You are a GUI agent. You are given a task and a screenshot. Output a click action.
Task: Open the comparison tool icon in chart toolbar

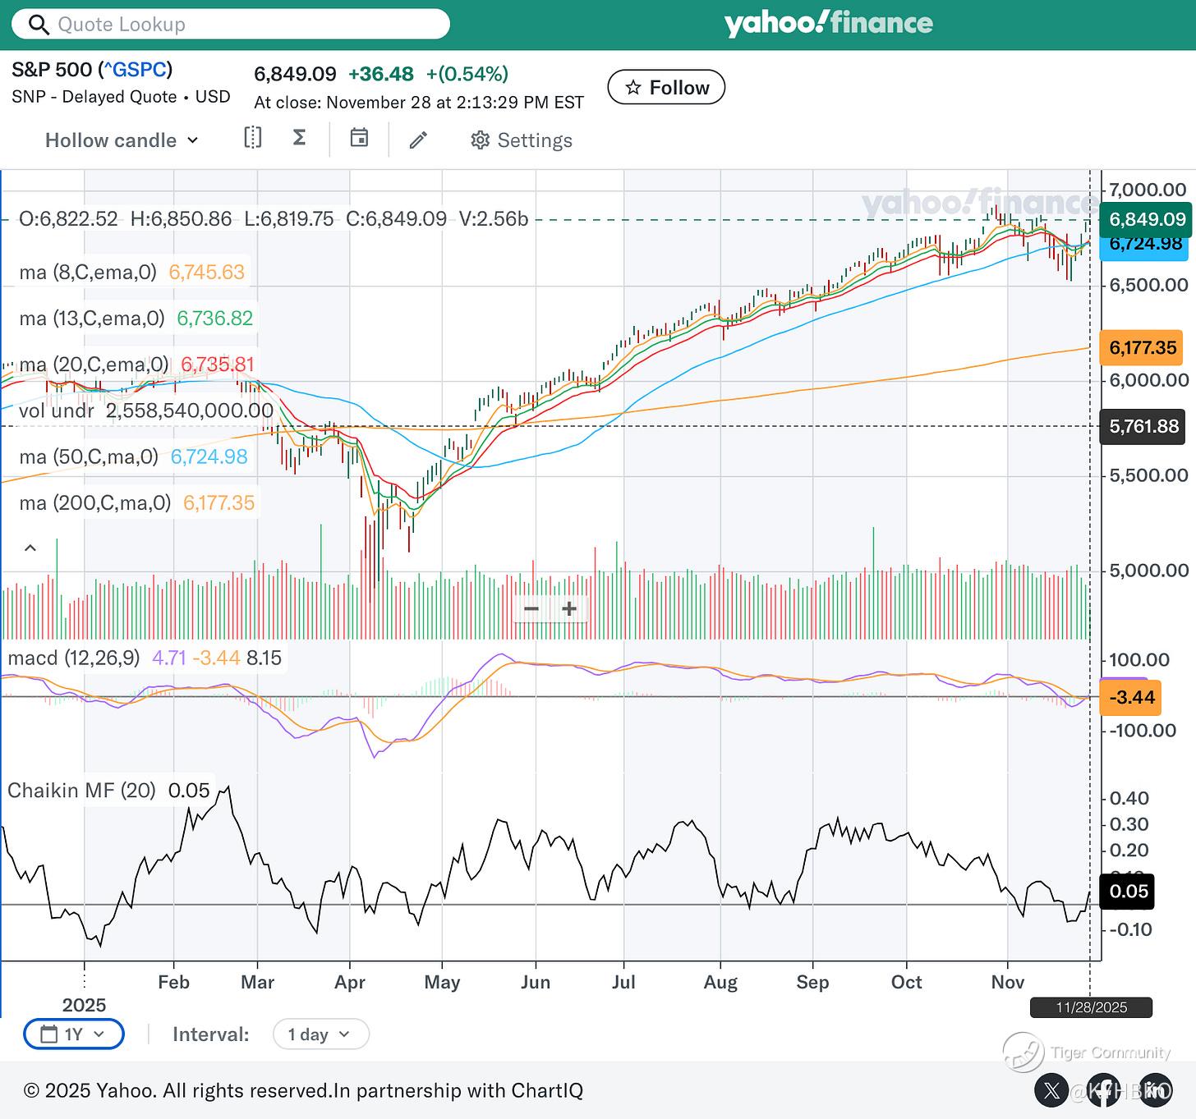click(x=253, y=138)
